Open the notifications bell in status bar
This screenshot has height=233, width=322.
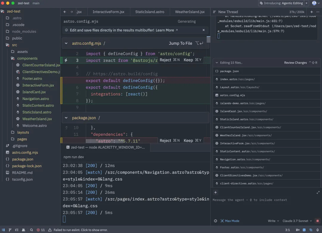pyautogui.click(x=318, y=230)
